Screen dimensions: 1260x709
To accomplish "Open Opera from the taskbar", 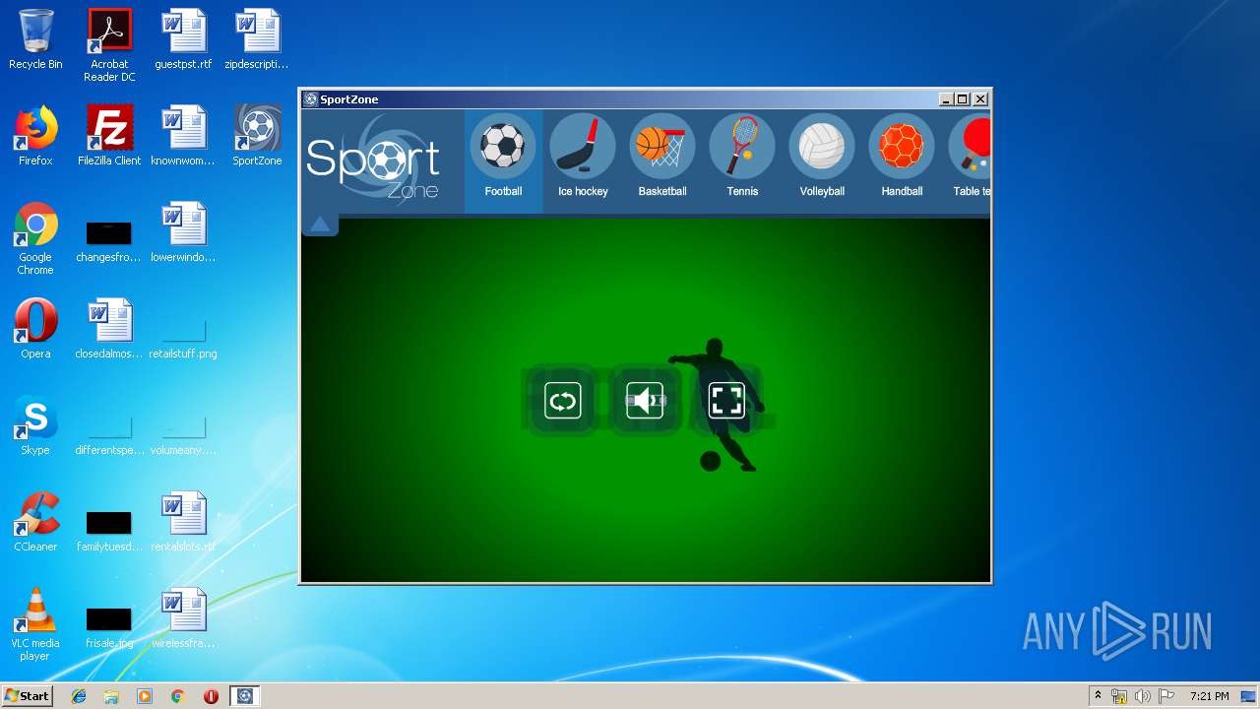I will (x=211, y=696).
